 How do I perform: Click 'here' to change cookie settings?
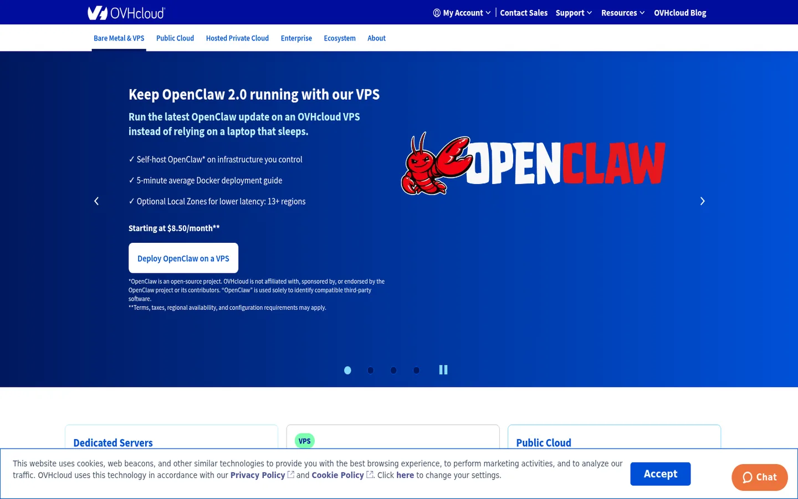pos(405,475)
